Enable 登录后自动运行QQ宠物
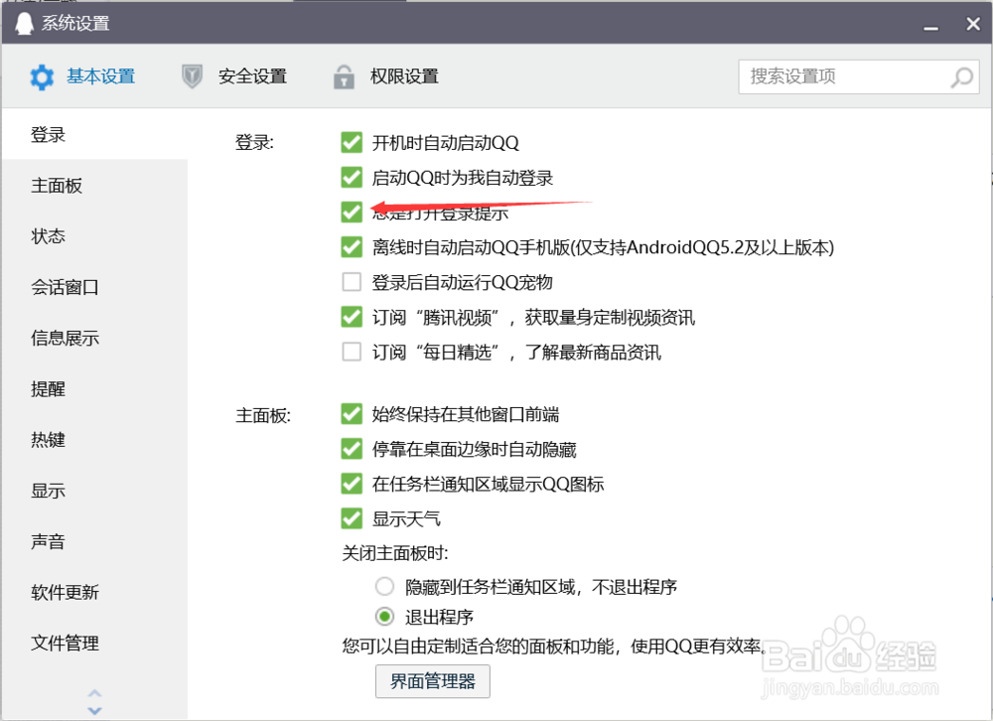 (352, 282)
